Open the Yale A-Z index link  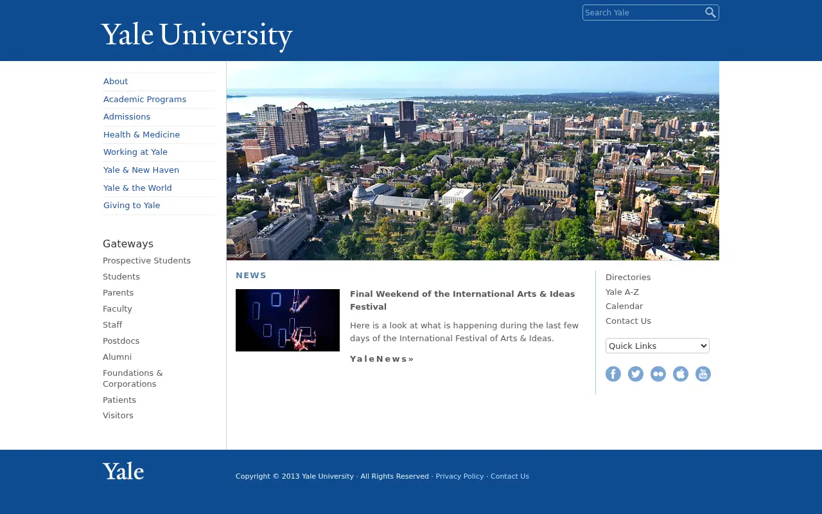[x=622, y=292]
